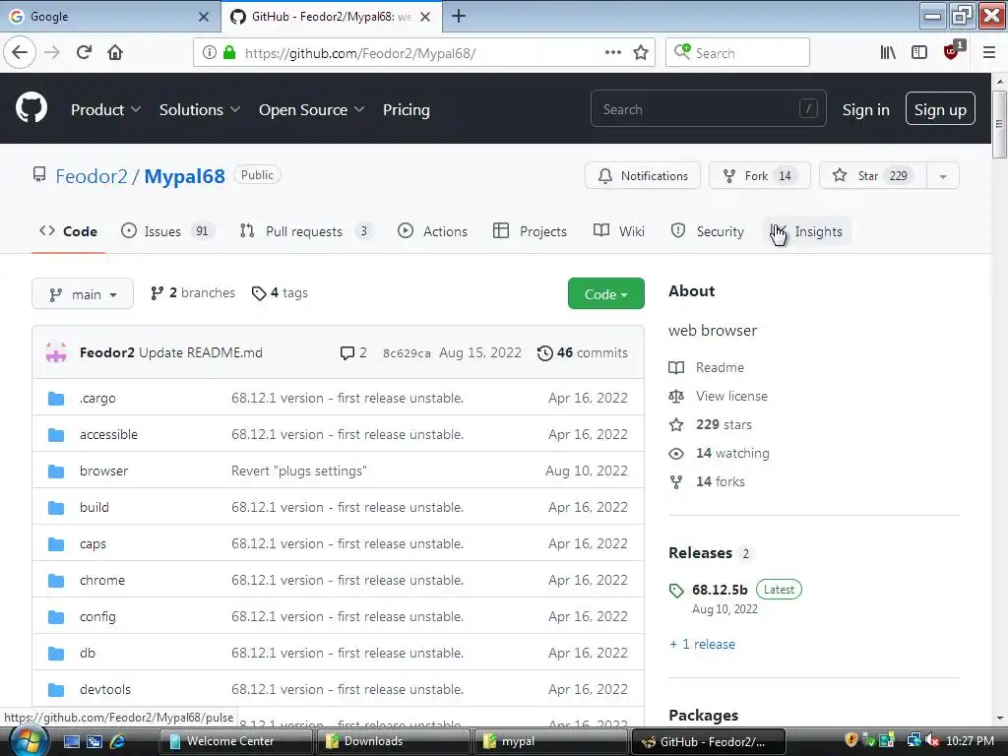Open the Insights tab
The image size is (1008, 756).
click(x=807, y=231)
